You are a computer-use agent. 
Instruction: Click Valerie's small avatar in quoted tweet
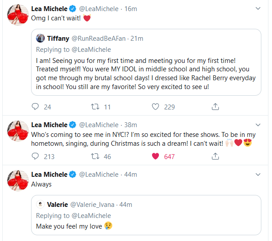[40, 205]
